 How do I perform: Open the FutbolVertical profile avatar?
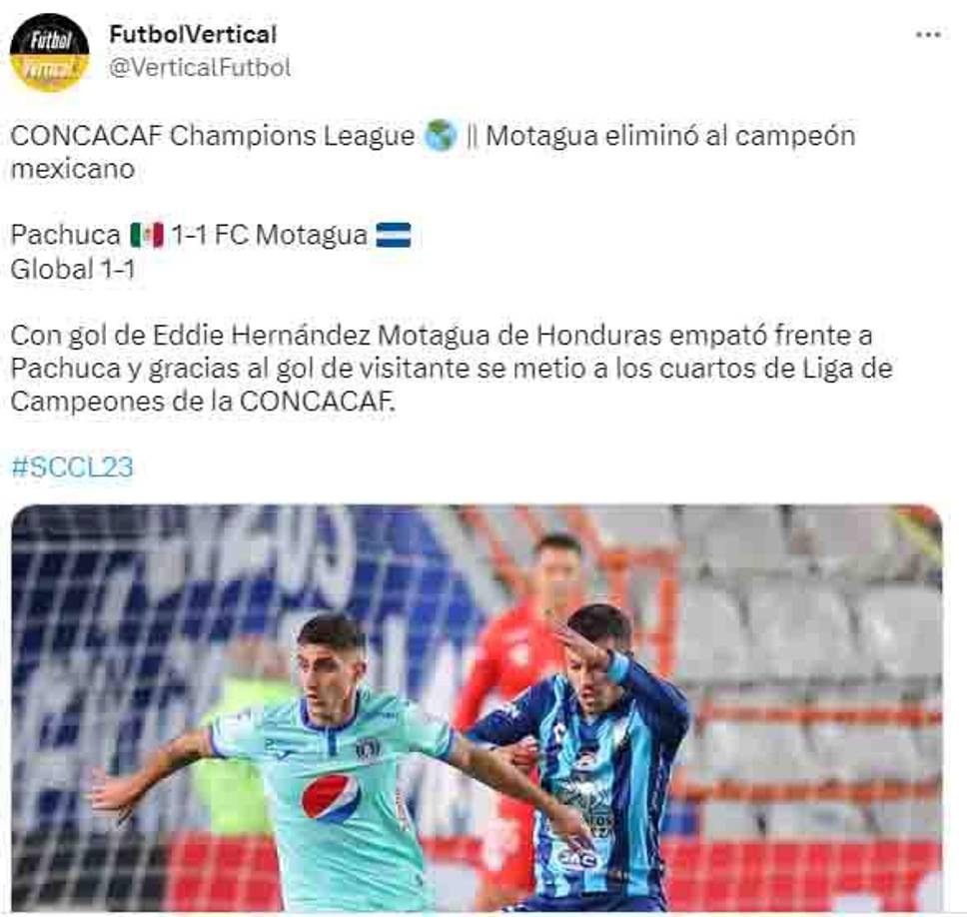[49, 52]
